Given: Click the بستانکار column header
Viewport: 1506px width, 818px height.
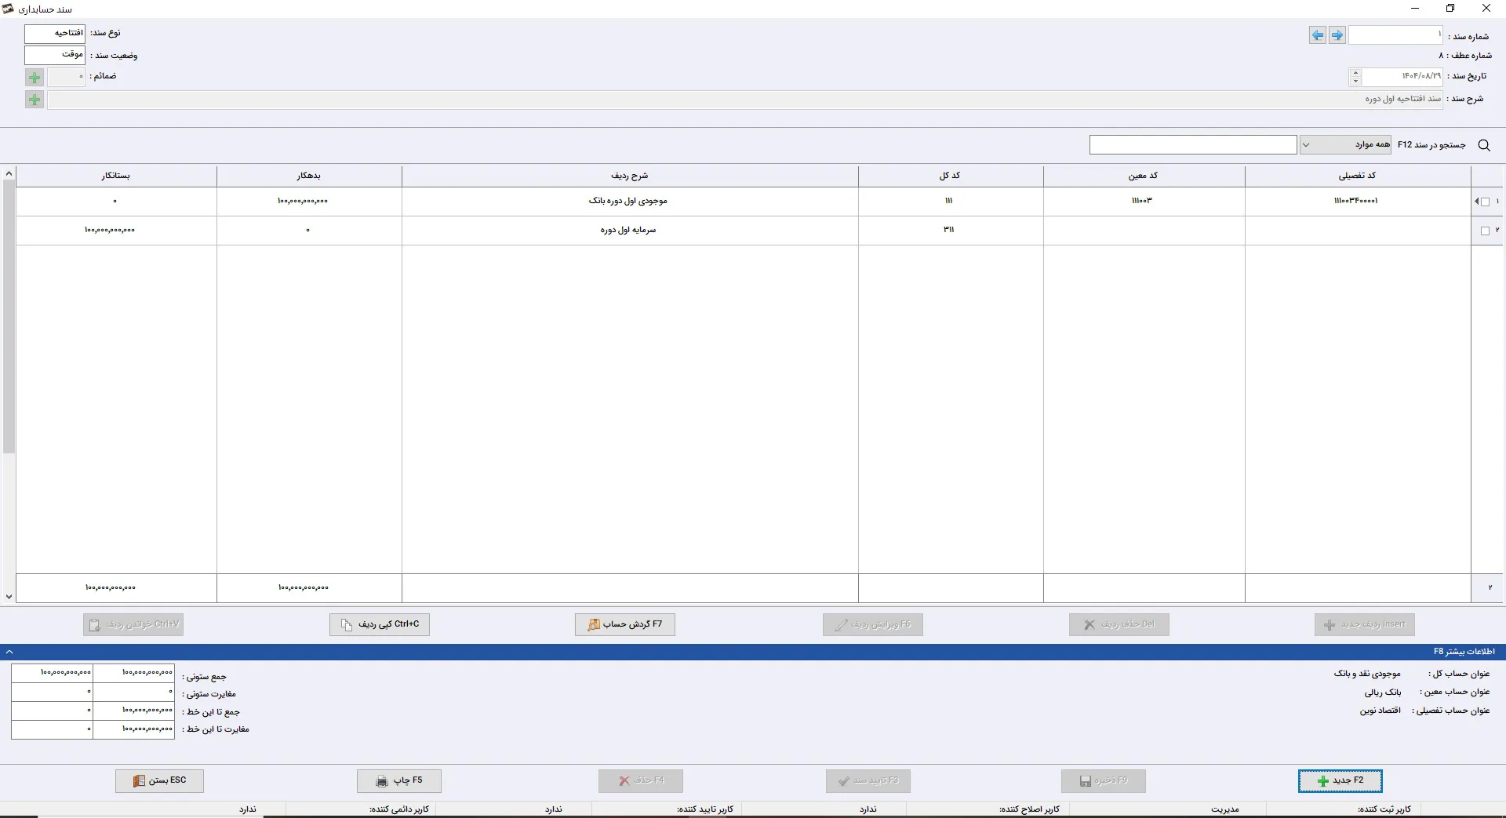Looking at the screenshot, I should coord(116,176).
